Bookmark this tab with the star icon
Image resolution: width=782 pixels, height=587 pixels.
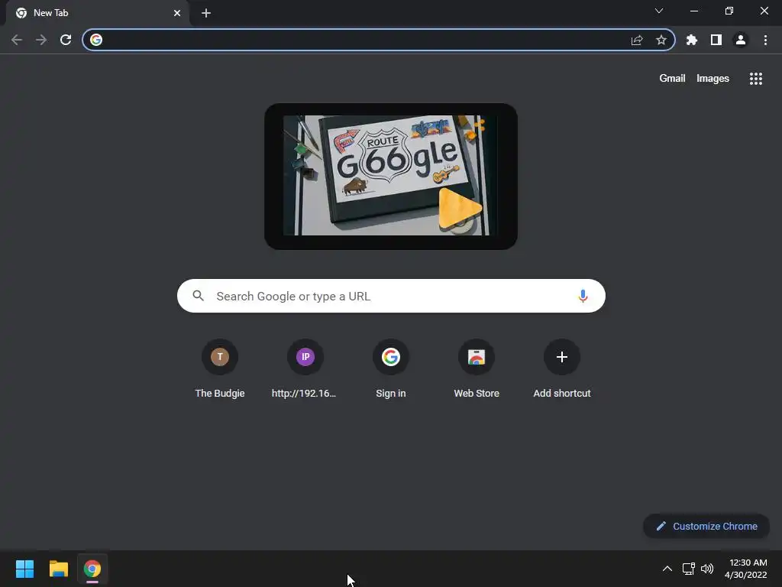[661, 40]
